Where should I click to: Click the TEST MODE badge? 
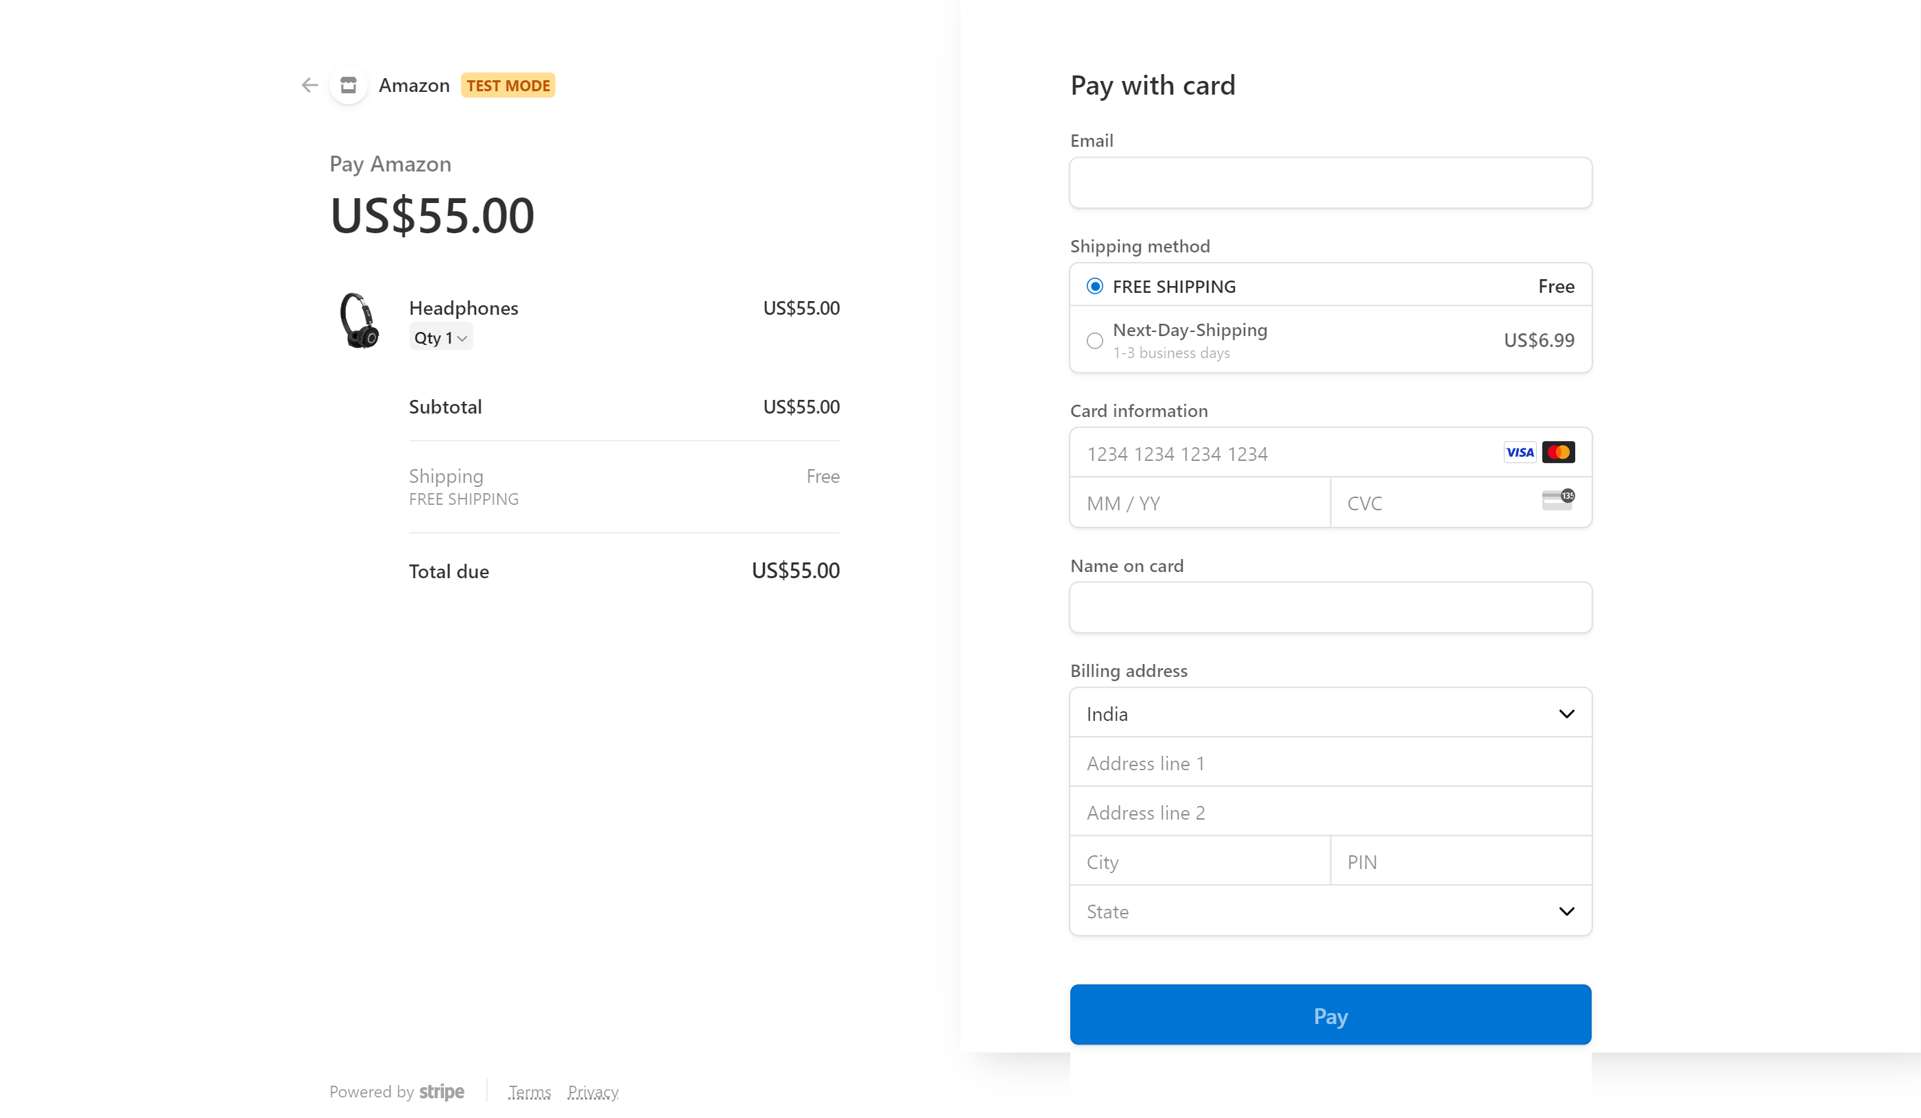click(x=508, y=84)
